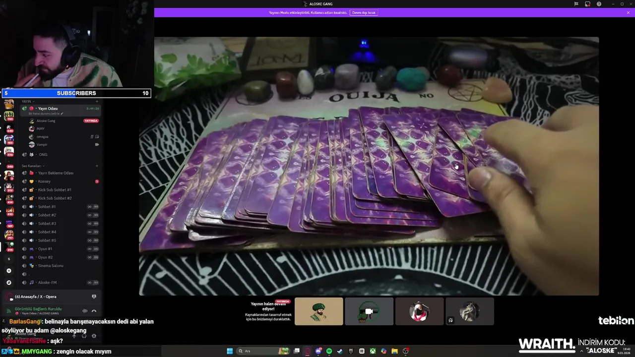635x357 pixels.
Task: Open server icon with 212 badge
Action: tap(9, 187)
